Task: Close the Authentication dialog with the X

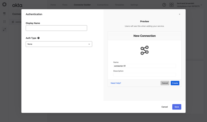Action: [x=179, y=14]
